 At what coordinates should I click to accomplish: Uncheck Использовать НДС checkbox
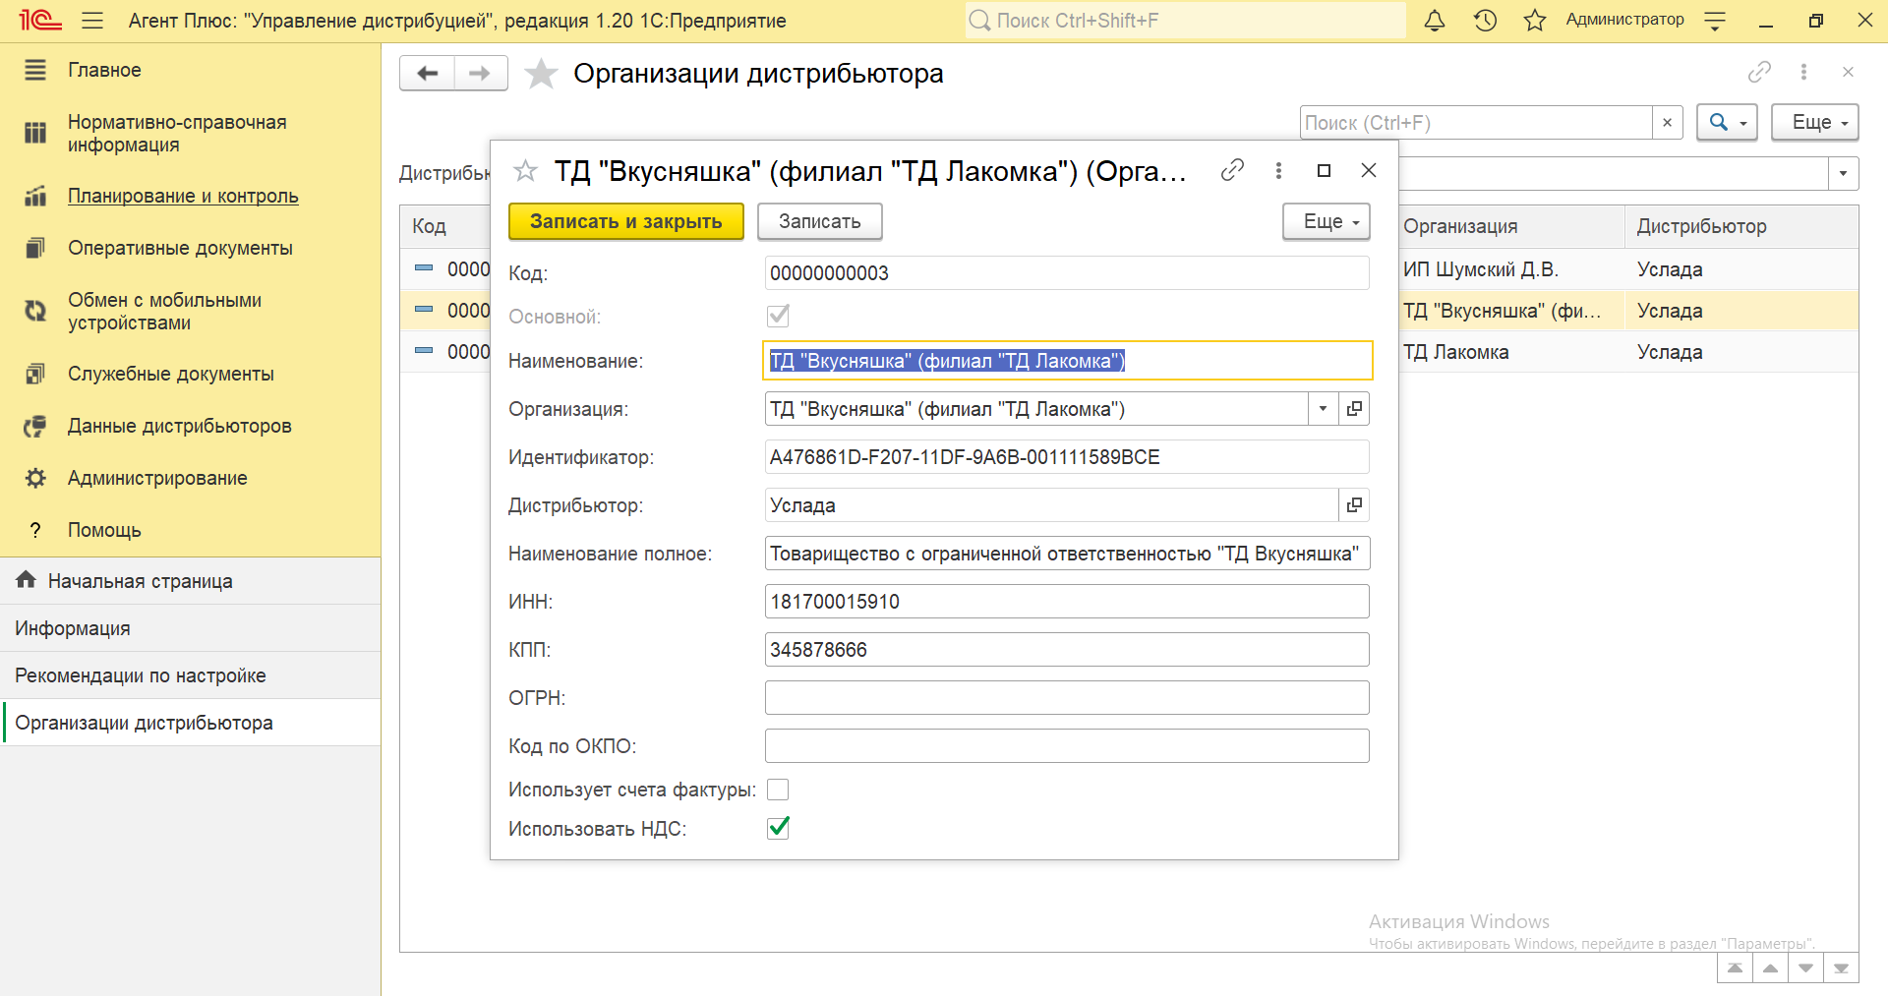[778, 828]
